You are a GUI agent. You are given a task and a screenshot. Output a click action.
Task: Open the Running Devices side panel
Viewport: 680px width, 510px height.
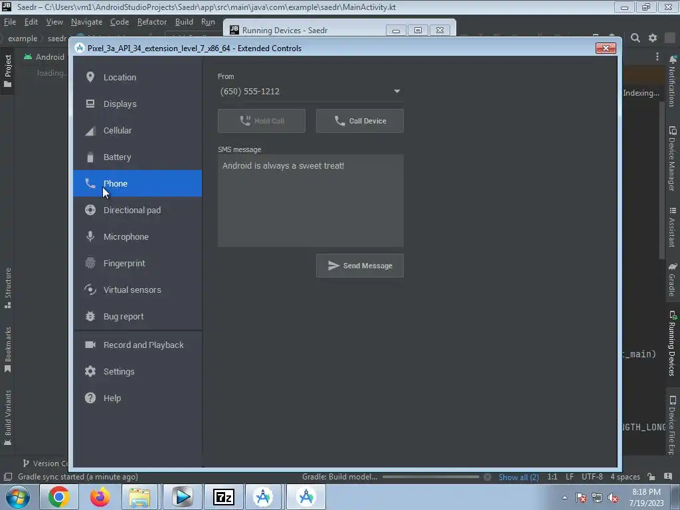point(672,343)
